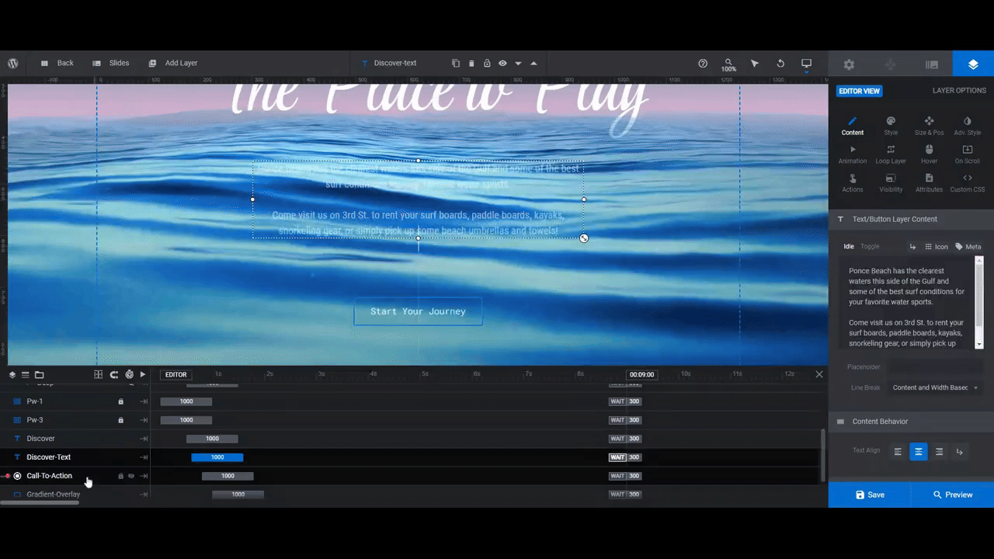The height and width of the screenshot is (559, 994).
Task: Click the WordPress logo icon
Action: tap(13, 64)
